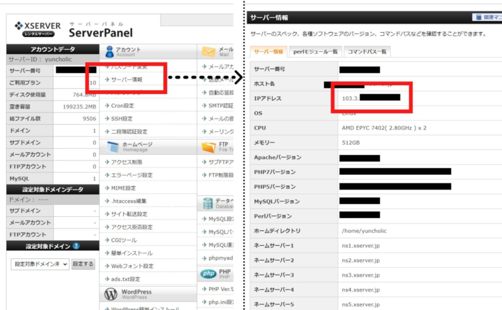Open the php.ini設定 link
Viewport: 502px width, 310px height.
[x=221, y=302]
